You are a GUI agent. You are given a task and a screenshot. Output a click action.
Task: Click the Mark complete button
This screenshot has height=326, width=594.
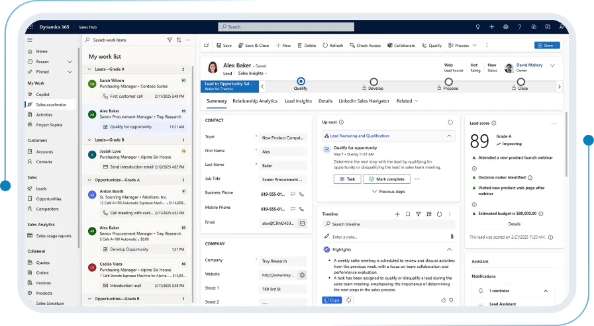pos(387,179)
